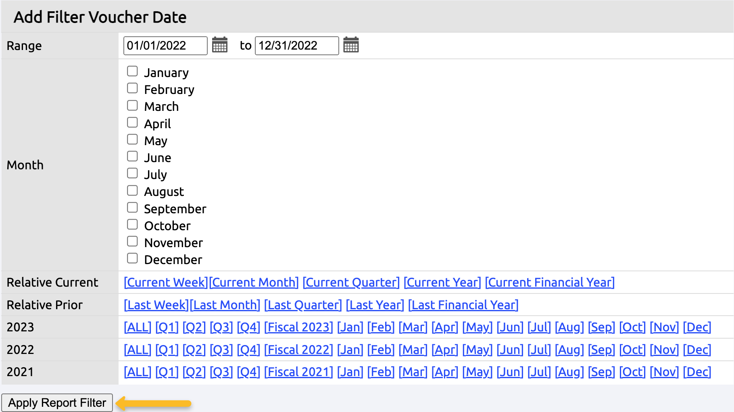Click the 12/31/2022 end date field
734x412 pixels.
click(x=296, y=46)
